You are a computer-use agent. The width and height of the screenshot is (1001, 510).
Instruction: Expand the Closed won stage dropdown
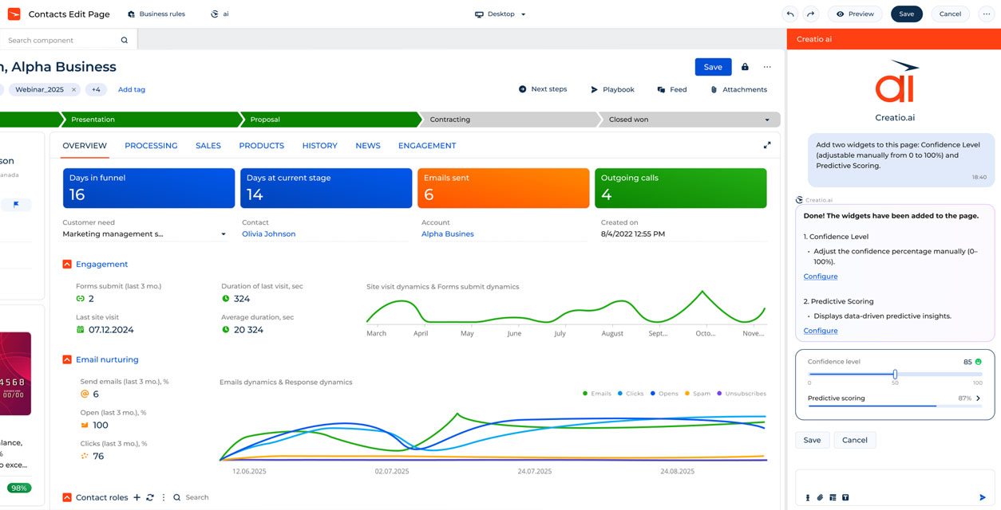tap(767, 120)
